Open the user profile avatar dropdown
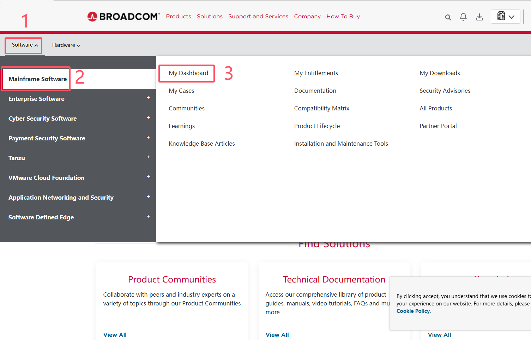Screen dimensions: 531x340 tap(505, 17)
